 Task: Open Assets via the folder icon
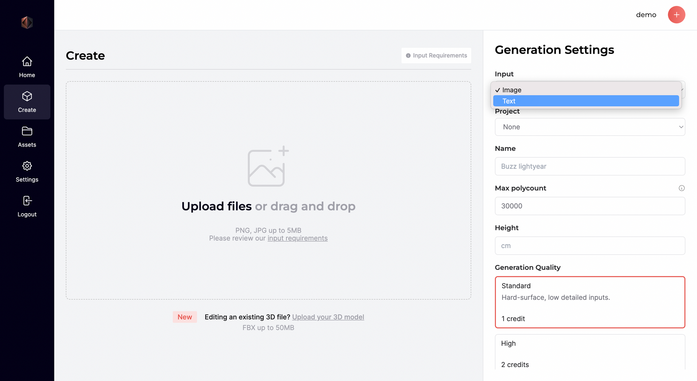pos(27,131)
